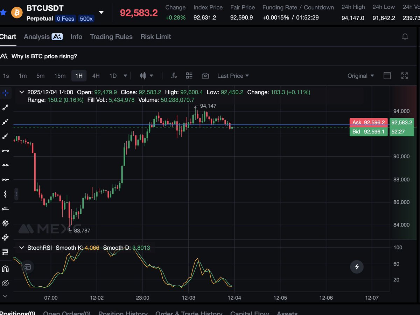Click the 24h High value 94,147.0
420x315 pixels.
pyautogui.click(x=353, y=18)
